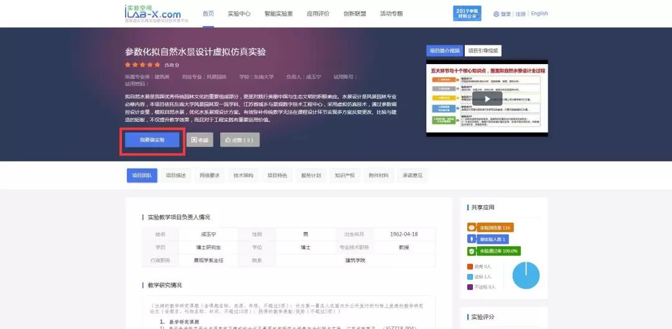Screen dimensions: 672x329
Task: Switch to the 项目引导视频 tab
Action: click(x=483, y=50)
